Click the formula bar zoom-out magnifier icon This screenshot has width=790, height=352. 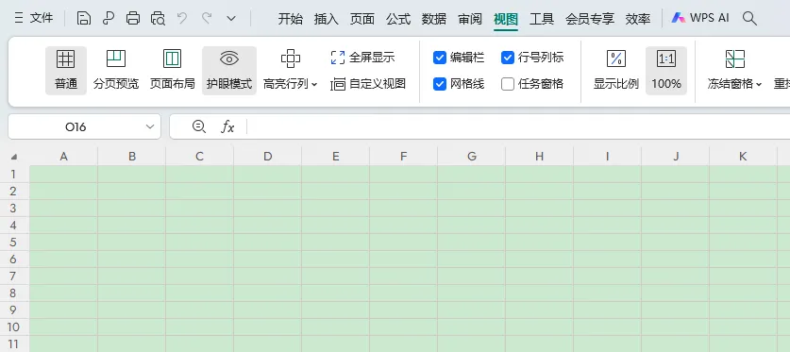tap(199, 126)
